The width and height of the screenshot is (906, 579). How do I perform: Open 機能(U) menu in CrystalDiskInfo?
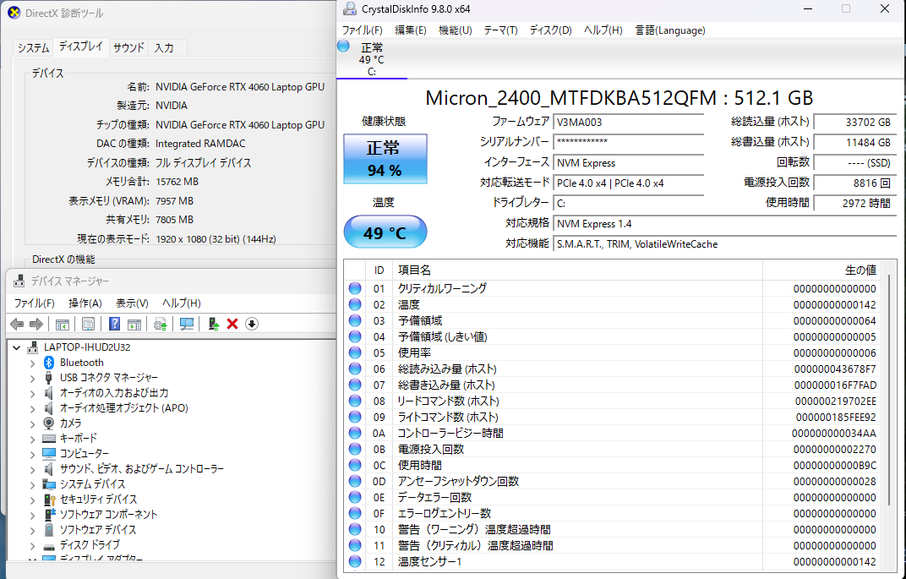456,30
